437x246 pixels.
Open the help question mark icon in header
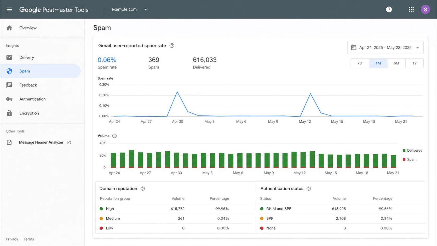tap(389, 9)
